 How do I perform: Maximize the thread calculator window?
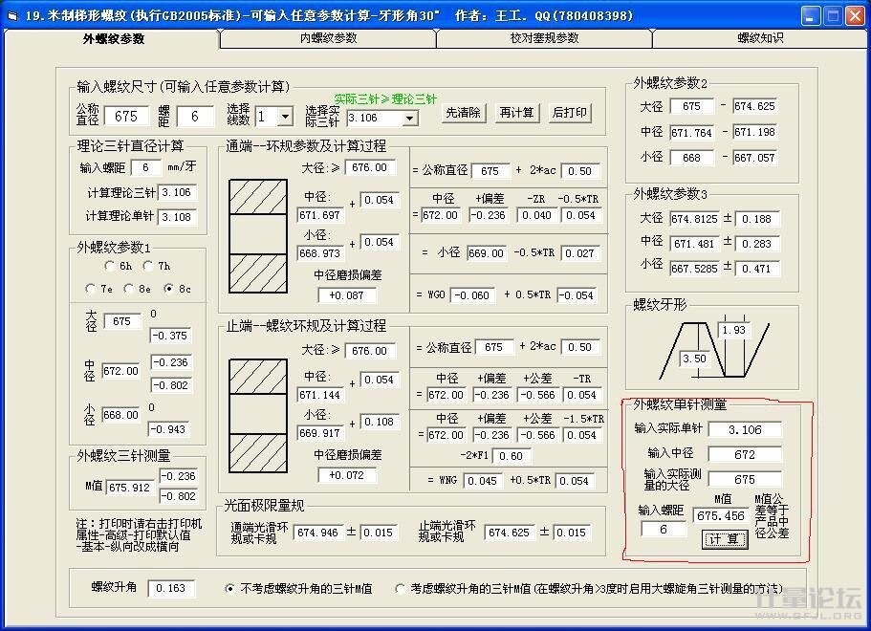[x=831, y=15]
